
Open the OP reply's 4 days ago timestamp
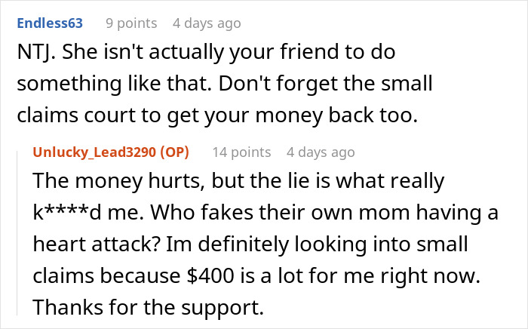320,152
